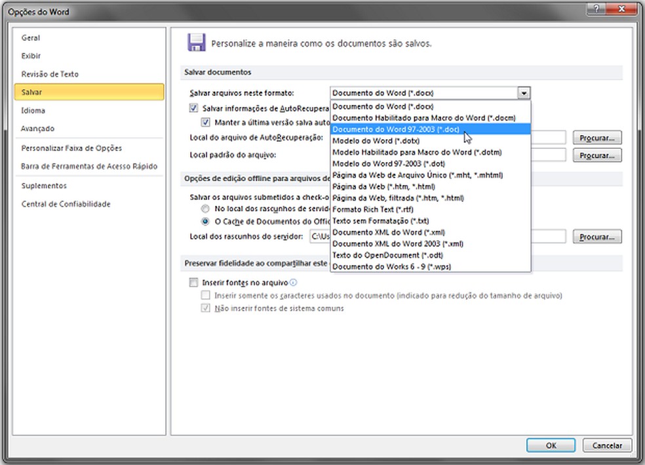Open the Exibir category

[x=89, y=56]
